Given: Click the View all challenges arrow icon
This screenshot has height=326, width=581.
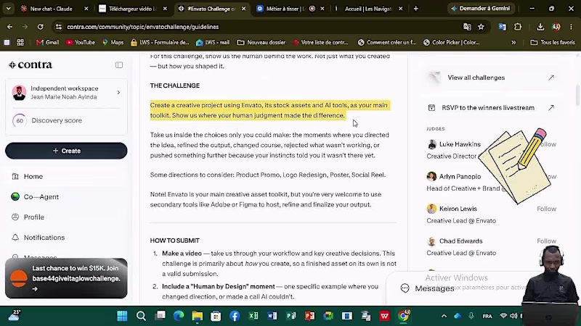Looking at the screenshot, I should click(x=551, y=78).
